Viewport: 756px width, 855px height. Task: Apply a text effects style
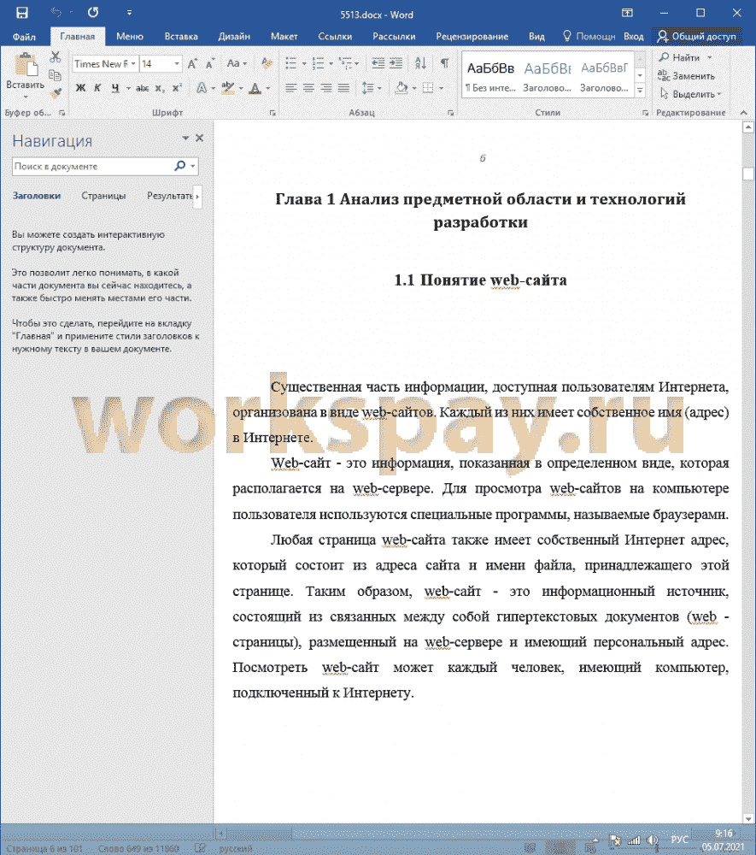202,88
